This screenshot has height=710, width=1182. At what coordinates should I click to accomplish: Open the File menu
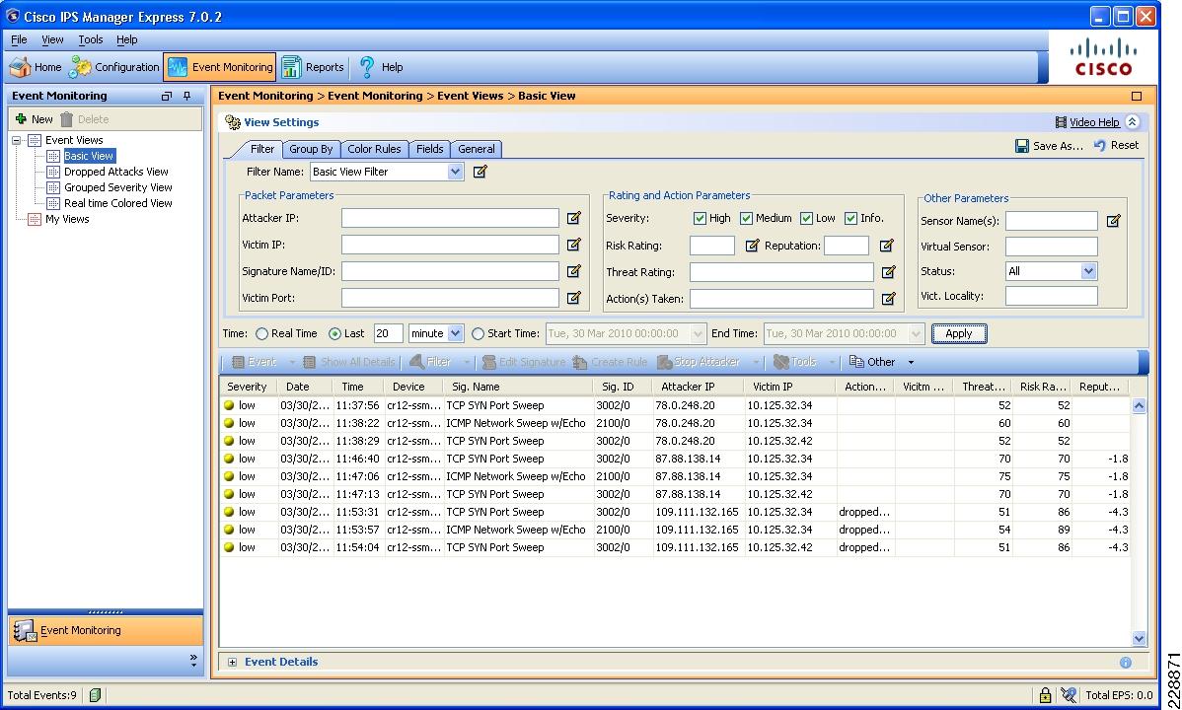[x=19, y=40]
